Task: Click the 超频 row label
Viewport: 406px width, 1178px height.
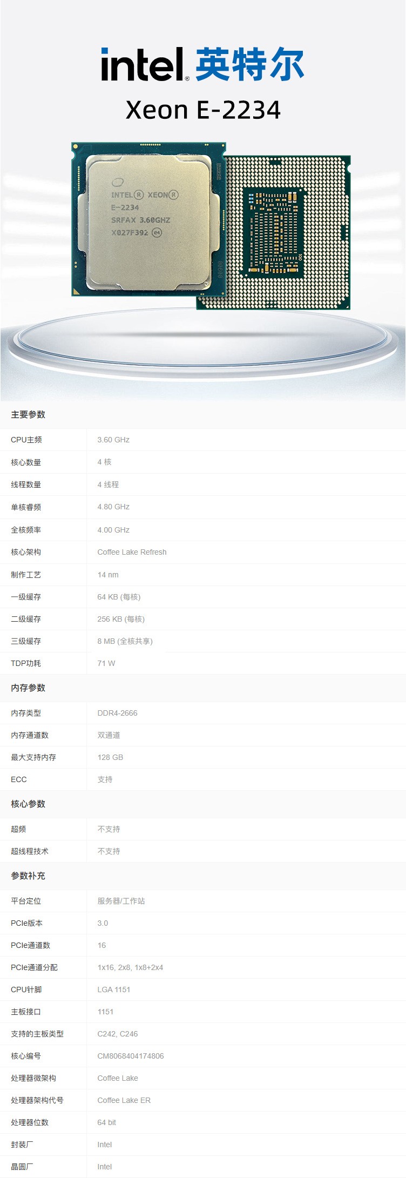Action: 18,829
